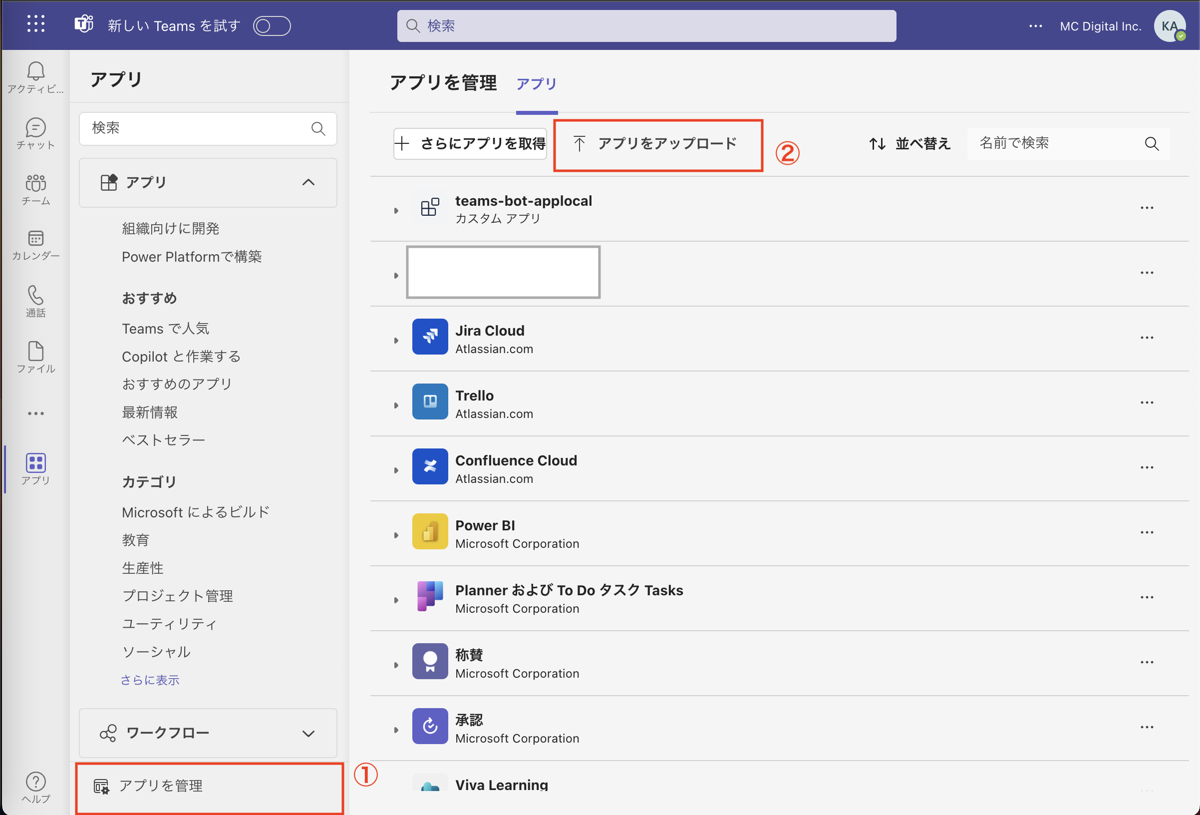
Task: Open more options for Trello
Action: pyautogui.click(x=1147, y=403)
